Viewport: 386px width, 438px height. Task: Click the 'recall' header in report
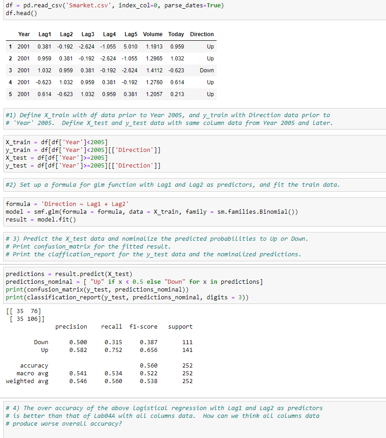coord(112,327)
